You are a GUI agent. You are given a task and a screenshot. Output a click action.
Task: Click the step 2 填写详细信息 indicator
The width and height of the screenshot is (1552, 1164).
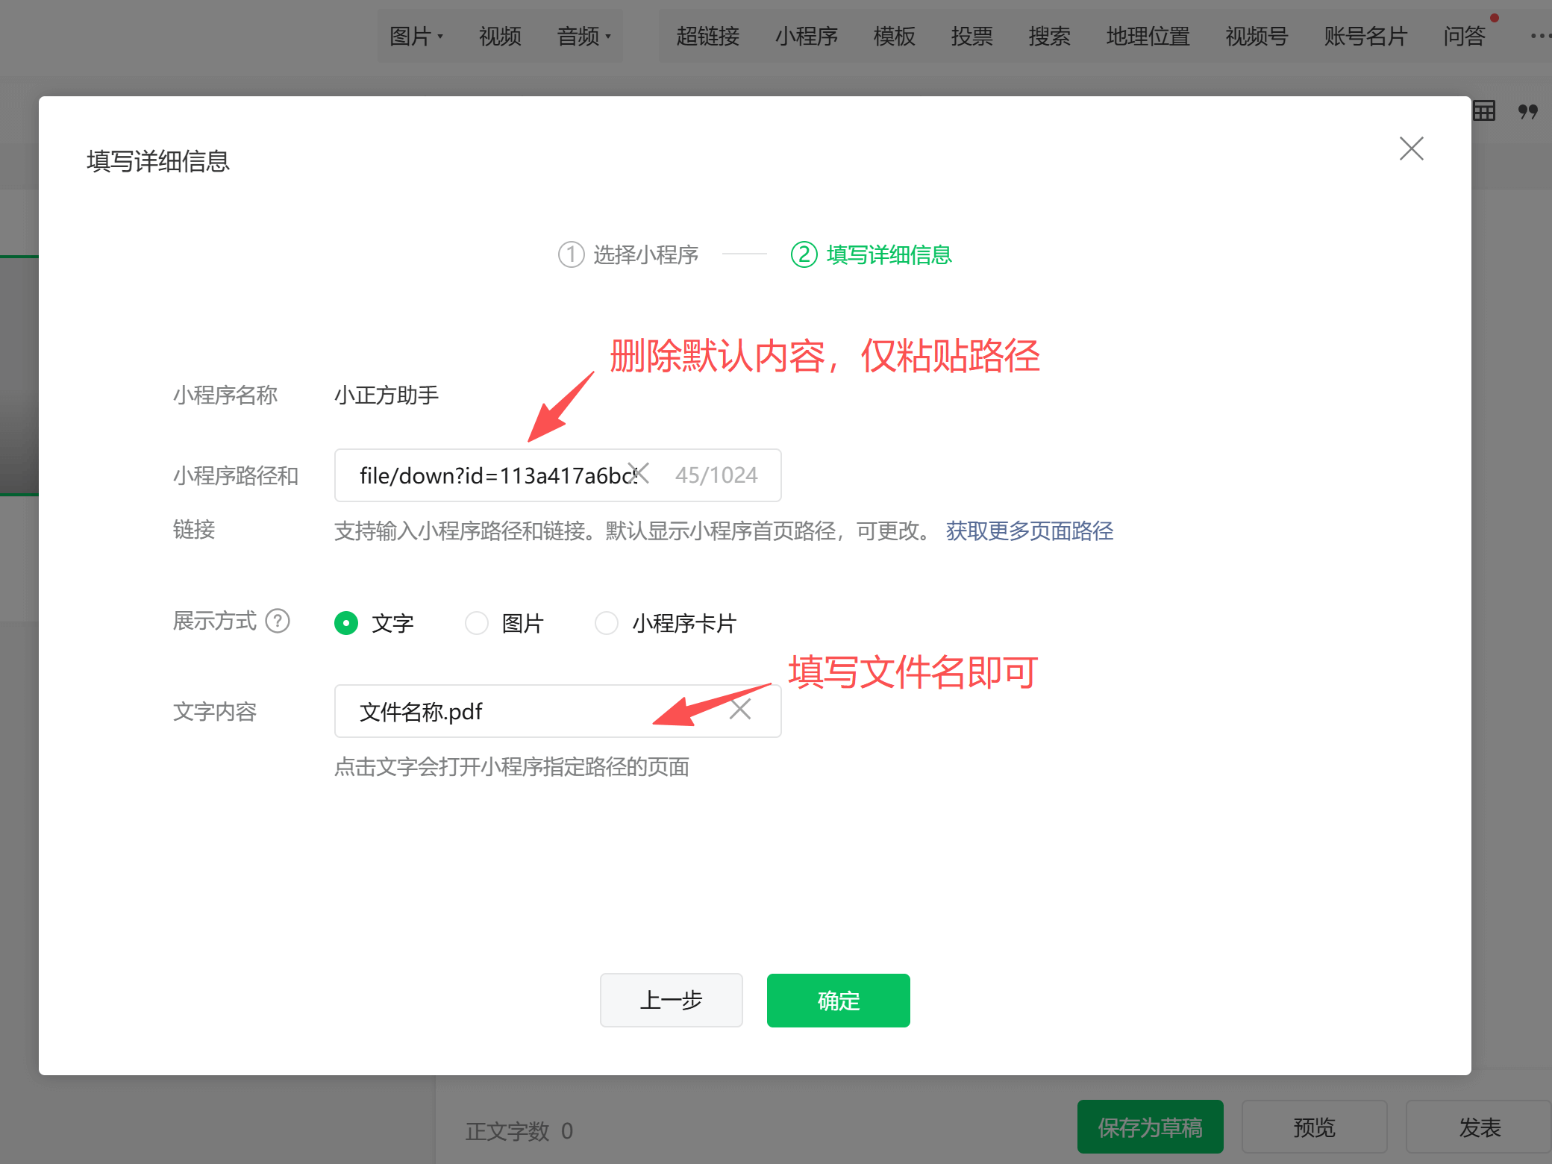pos(871,254)
